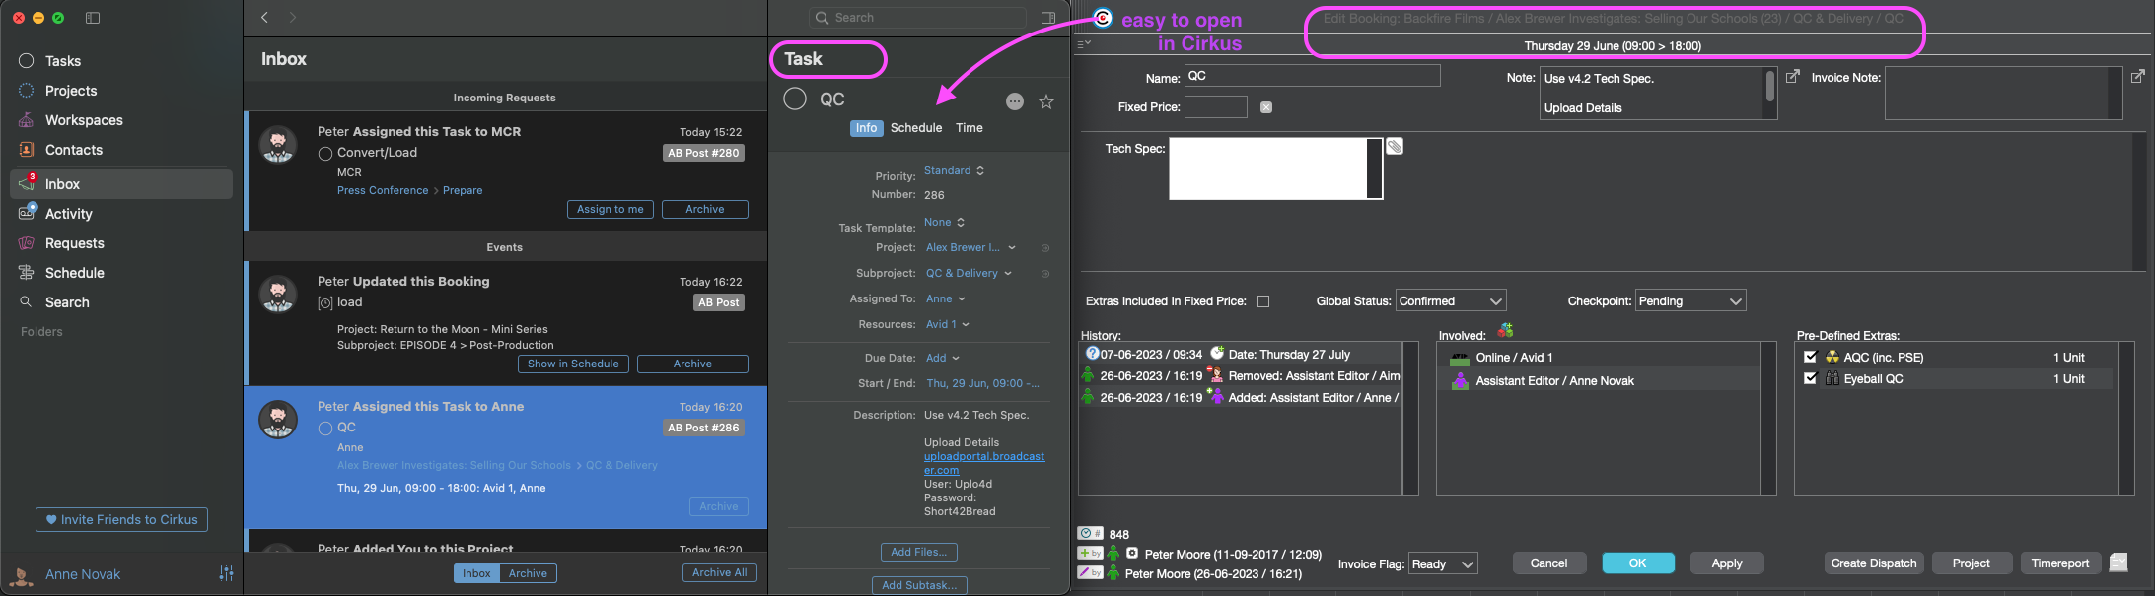Image resolution: width=2155 pixels, height=596 pixels.
Task: Select Assistant Editor / Anne Novak row
Action: [x=1599, y=380]
